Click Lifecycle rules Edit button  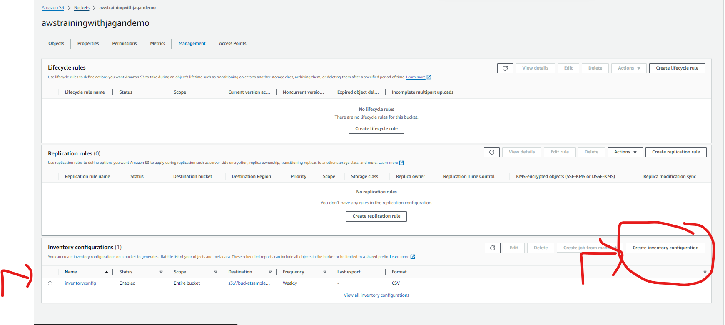click(x=568, y=68)
